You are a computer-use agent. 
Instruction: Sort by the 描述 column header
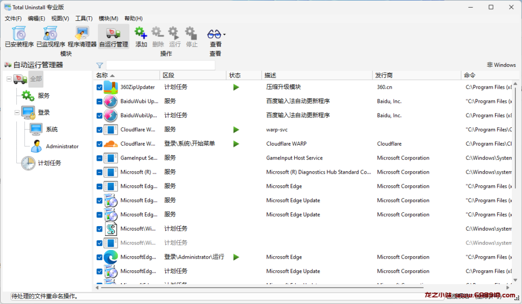[x=317, y=75]
